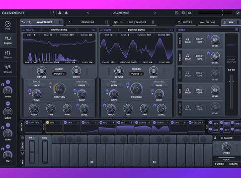Screen dimensions: 241x178
Task: Switch to the Granular tab
Action: tap(87, 22)
